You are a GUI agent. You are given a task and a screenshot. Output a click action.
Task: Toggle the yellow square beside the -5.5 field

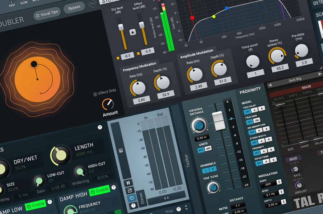pyautogui.click(x=138, y=53)
